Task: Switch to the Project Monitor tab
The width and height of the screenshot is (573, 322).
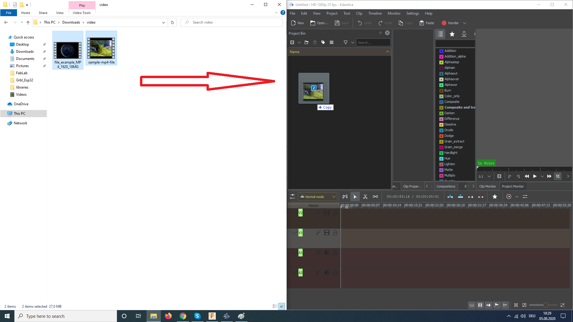Action: coord(512,186)
